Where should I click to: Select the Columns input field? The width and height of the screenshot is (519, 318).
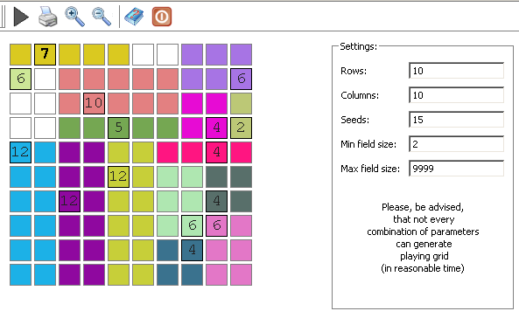[457, 95]
